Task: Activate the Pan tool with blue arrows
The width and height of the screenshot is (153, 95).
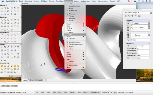Action: pos(2,14)
